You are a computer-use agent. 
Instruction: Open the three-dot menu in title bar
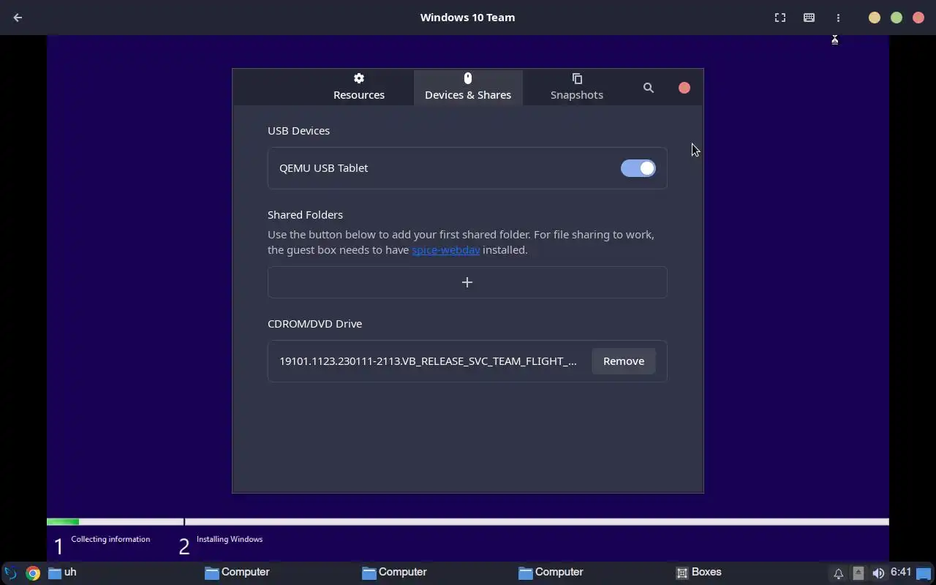click(x=838, y=18)
